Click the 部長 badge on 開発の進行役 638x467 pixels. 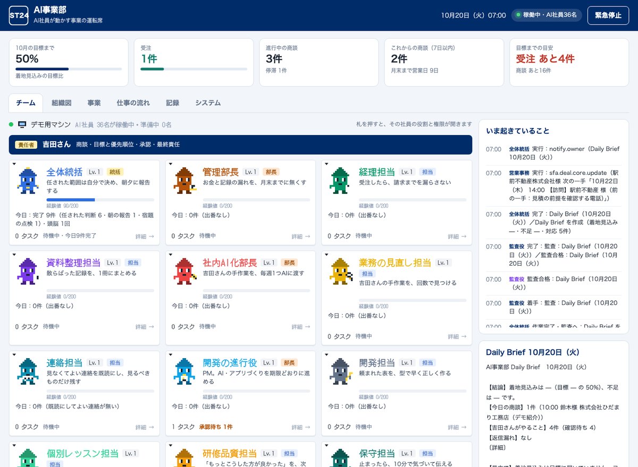click(x=289, y=363)
